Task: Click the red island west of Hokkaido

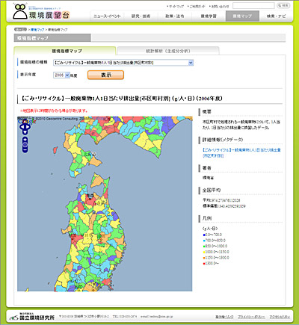Action: (x=55, y=150)
